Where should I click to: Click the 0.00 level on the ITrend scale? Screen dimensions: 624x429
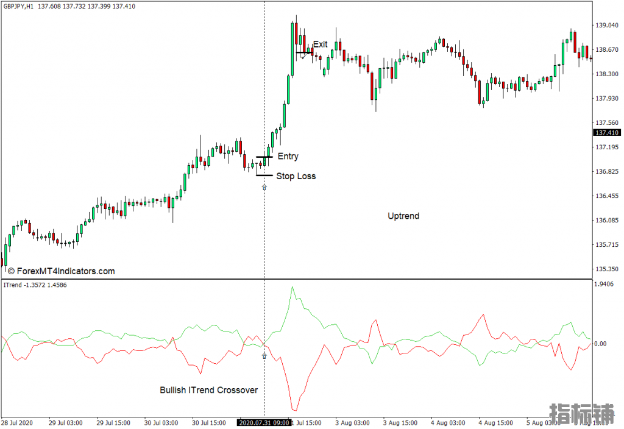pos(601,344)
